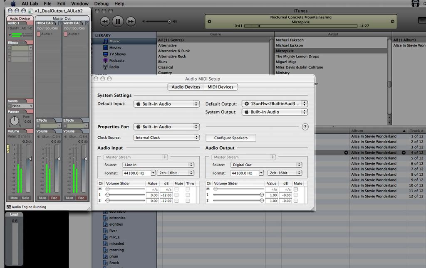Open the AU Lab application menu

tap(30, 3)
